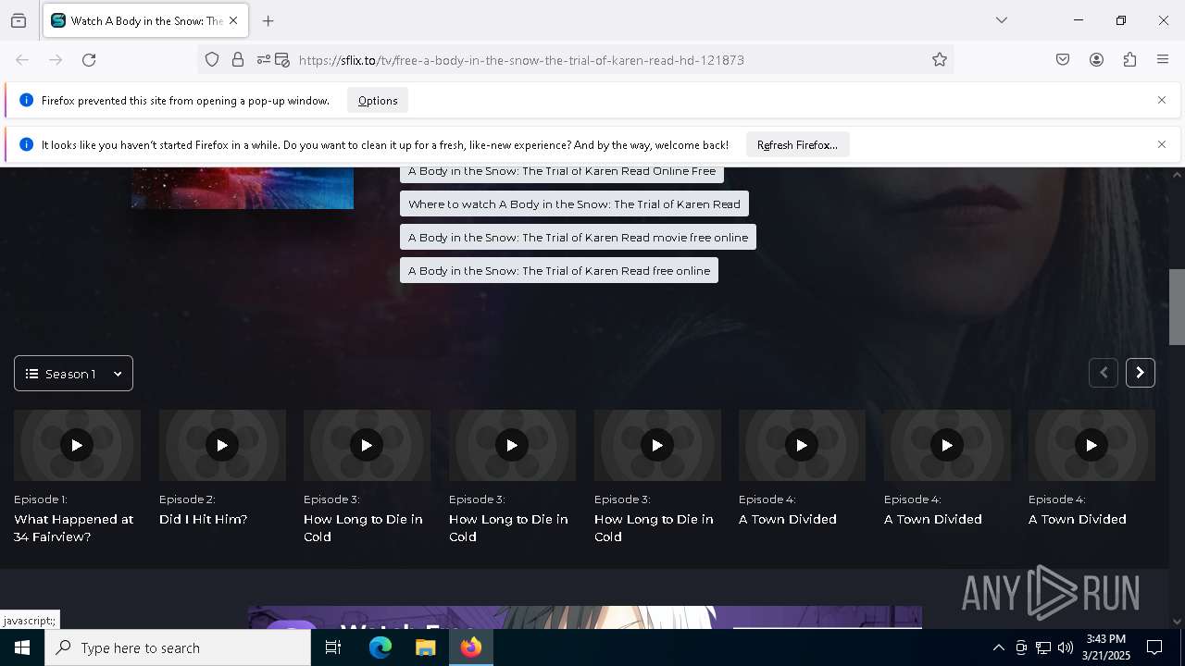Open the volume speaker tray icon
The image size is (1185, 666).
[1066, 647]
